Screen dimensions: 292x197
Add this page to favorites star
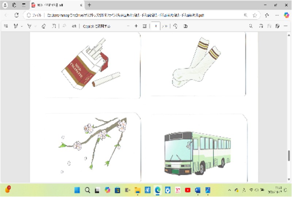tap(255, 15)
